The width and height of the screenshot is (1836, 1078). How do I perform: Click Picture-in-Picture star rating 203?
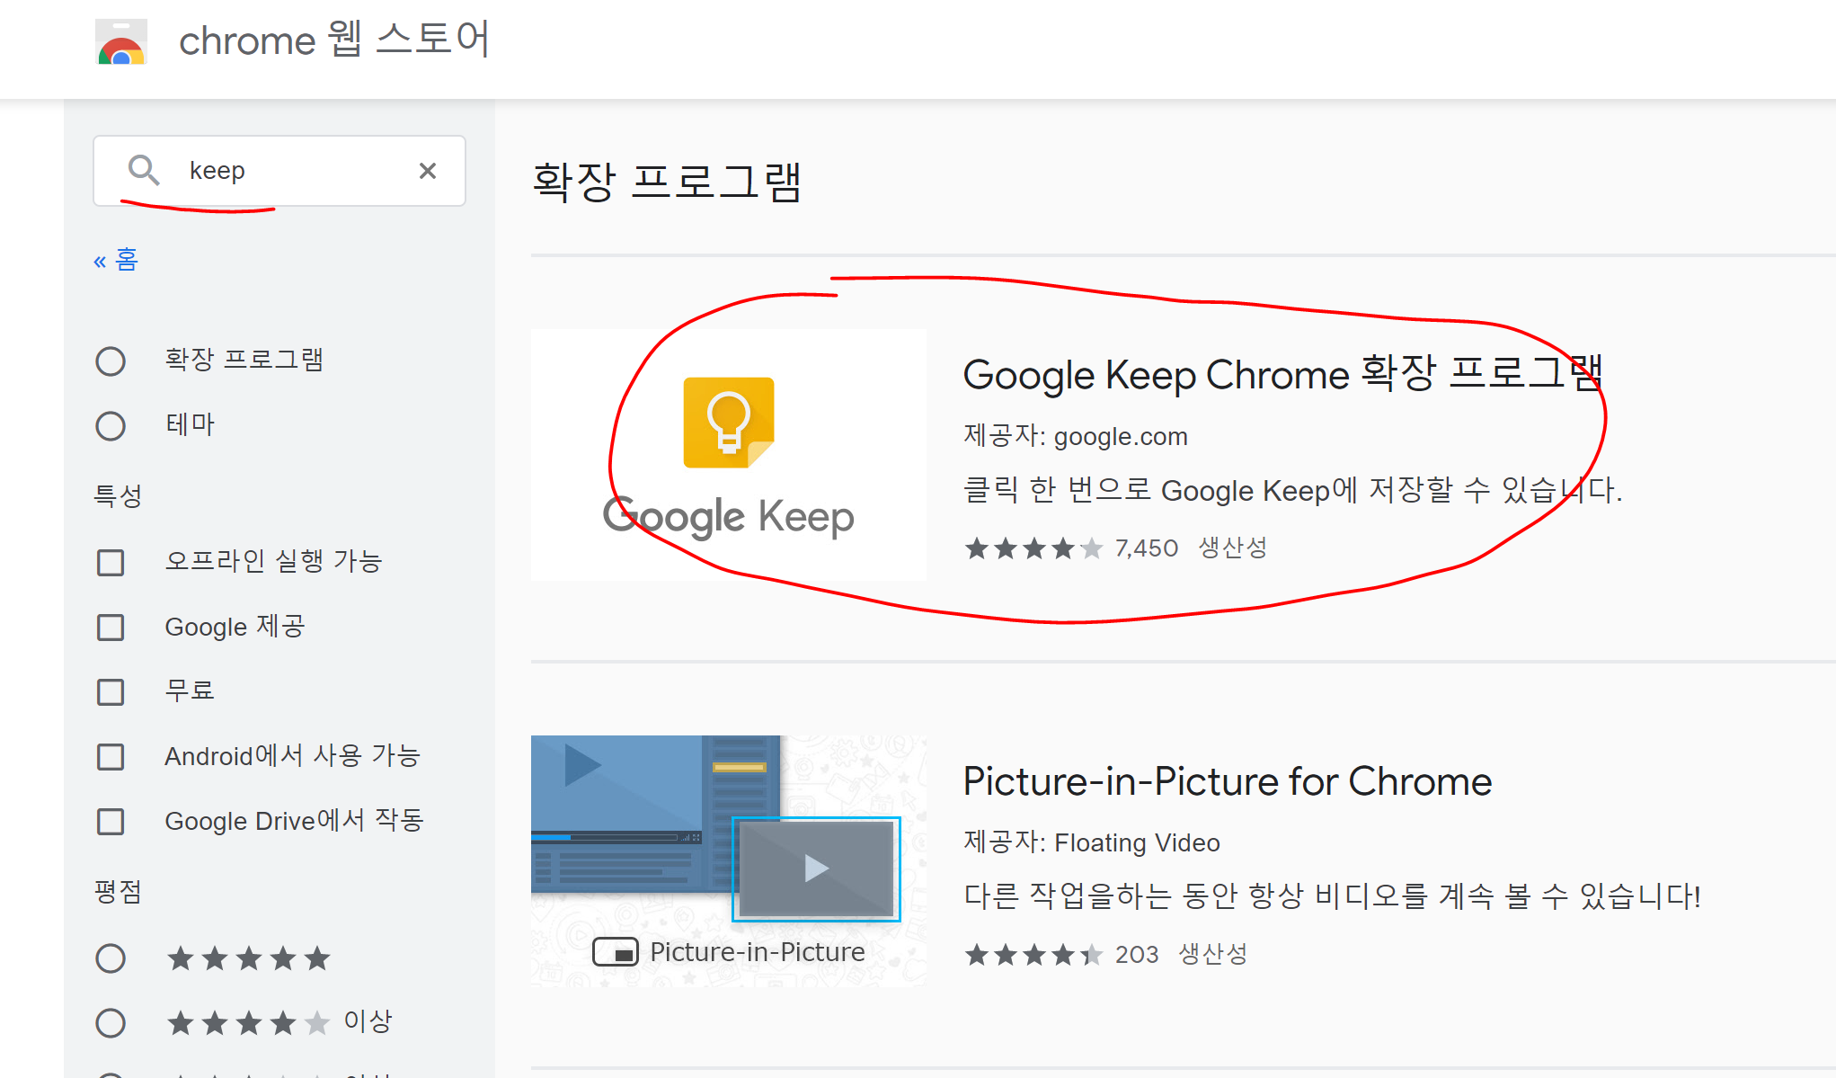coord(1033,955)
